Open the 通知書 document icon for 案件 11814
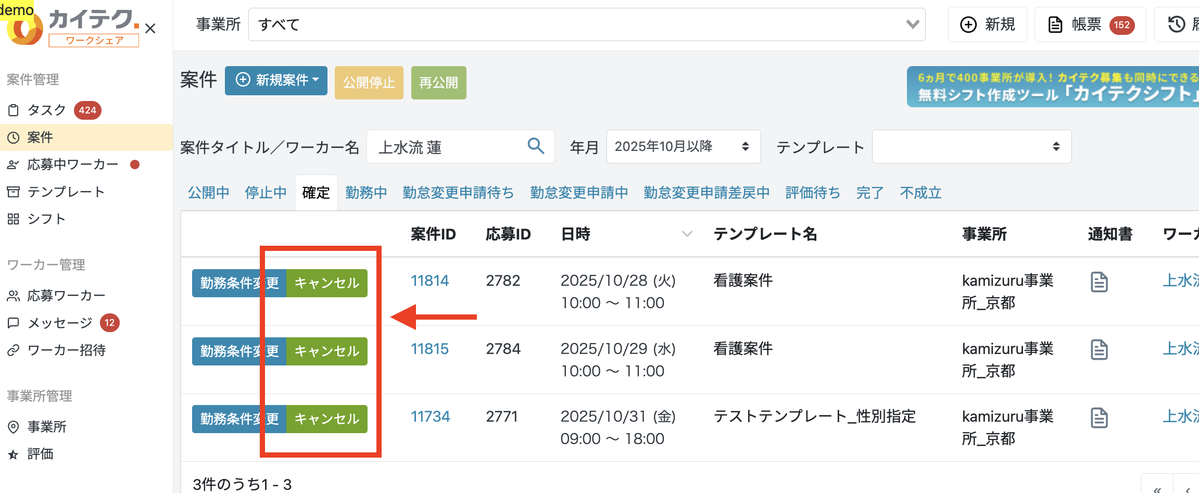The width and height of the screenshot is (1199, 493). tap(1099, 282)
